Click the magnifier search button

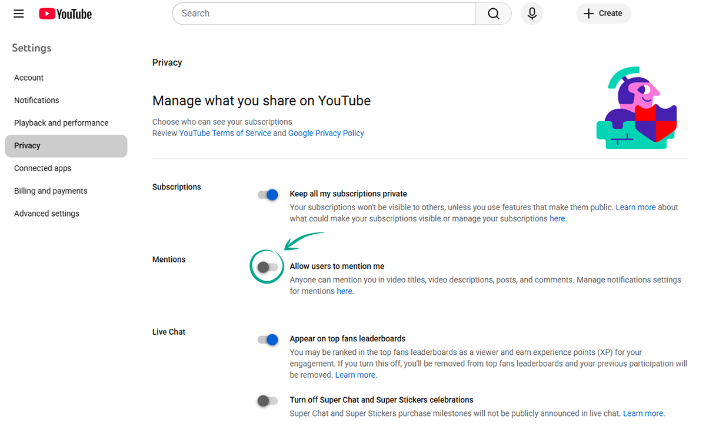pos(494,14)
